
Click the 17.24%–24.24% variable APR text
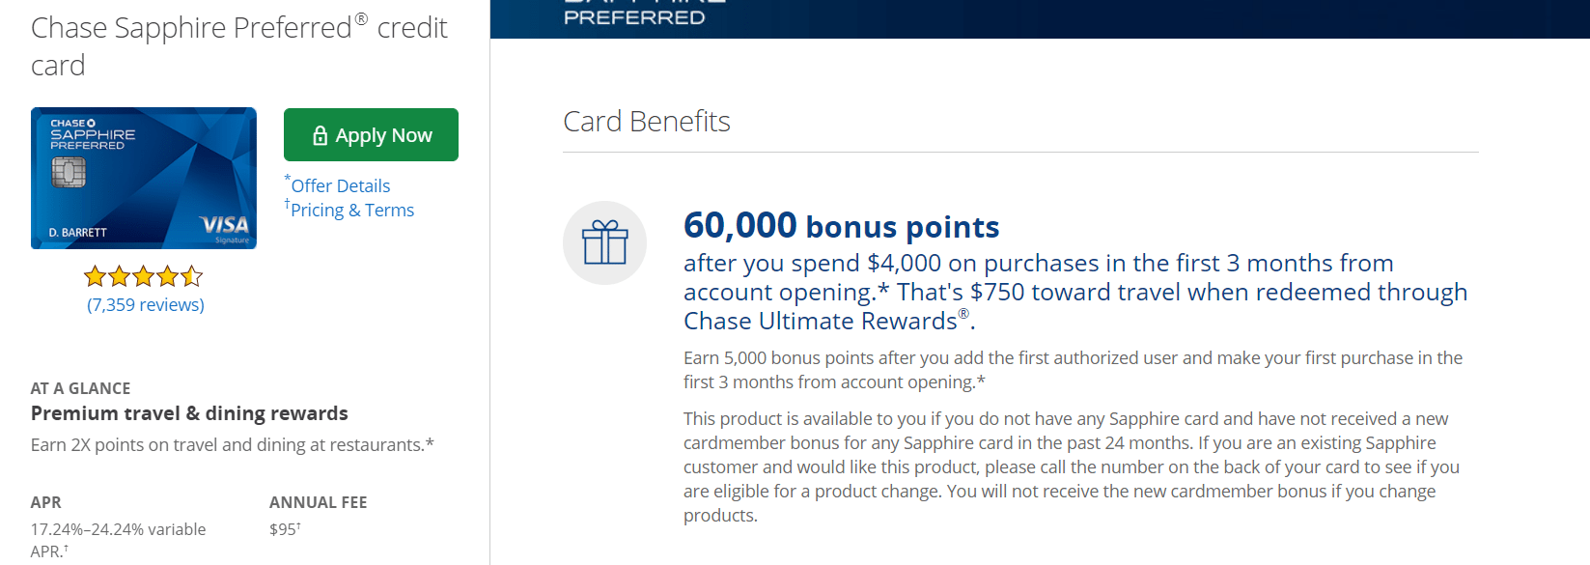pos(118,529)
